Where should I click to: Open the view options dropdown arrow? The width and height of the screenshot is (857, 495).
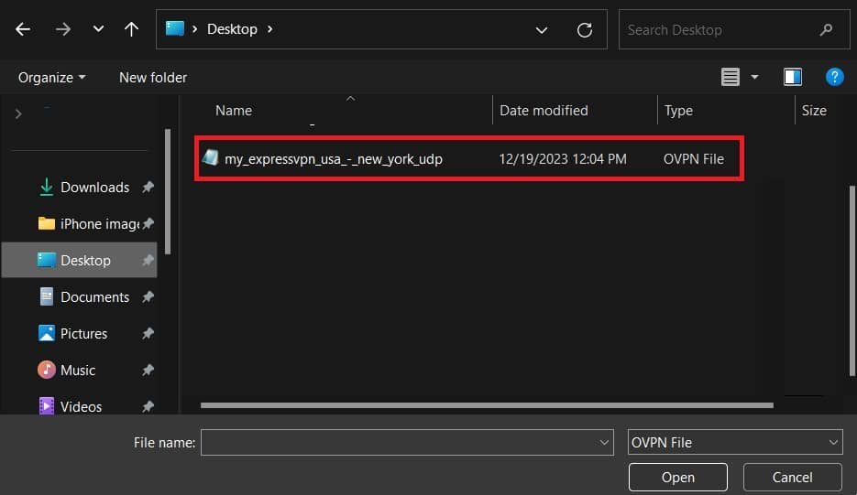pos(754,77)
